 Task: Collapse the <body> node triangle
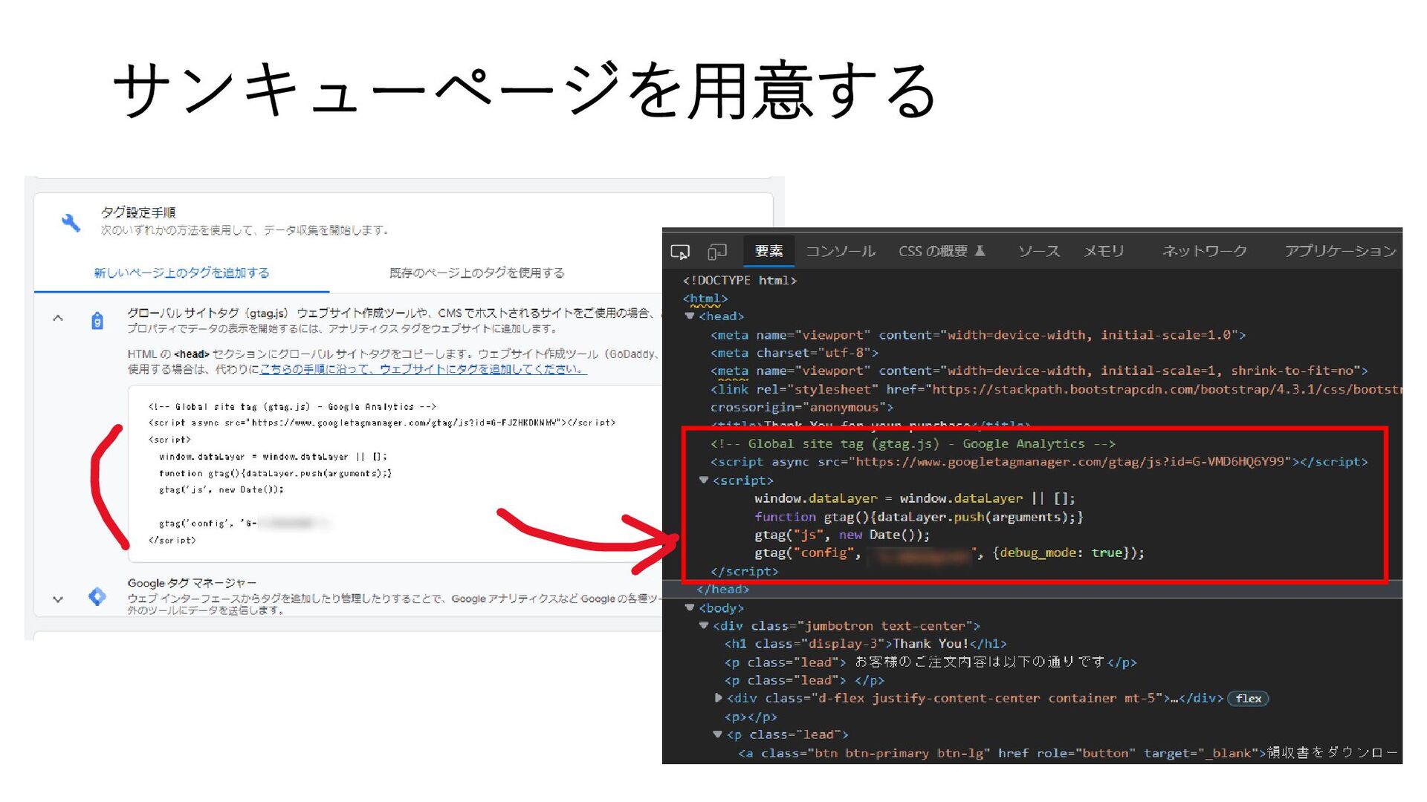[x=690, y=608]
